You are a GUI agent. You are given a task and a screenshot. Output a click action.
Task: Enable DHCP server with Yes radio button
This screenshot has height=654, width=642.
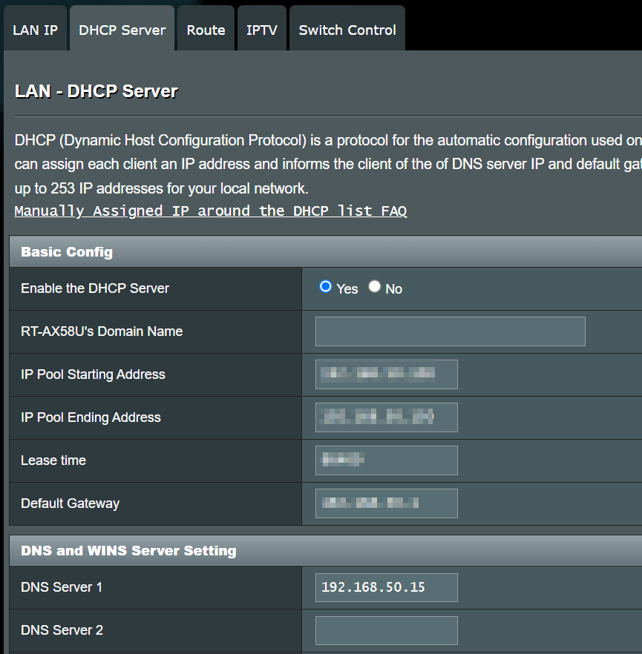[326, 287]
